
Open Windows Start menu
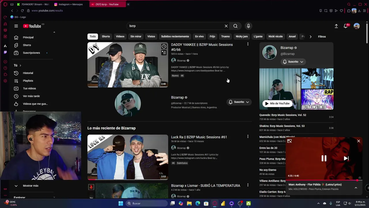[x=121, y=203]
